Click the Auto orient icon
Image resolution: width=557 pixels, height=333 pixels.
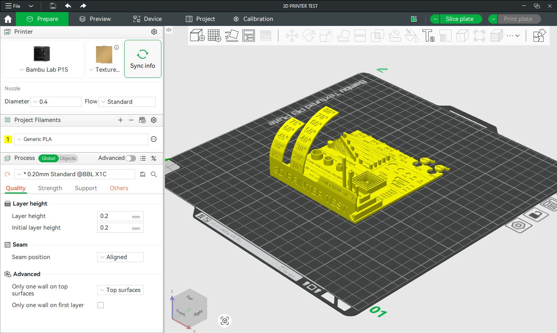click(231, 36)
